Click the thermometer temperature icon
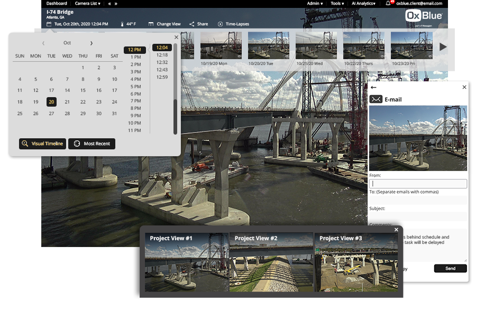503x322 pixels. point(122,24)
